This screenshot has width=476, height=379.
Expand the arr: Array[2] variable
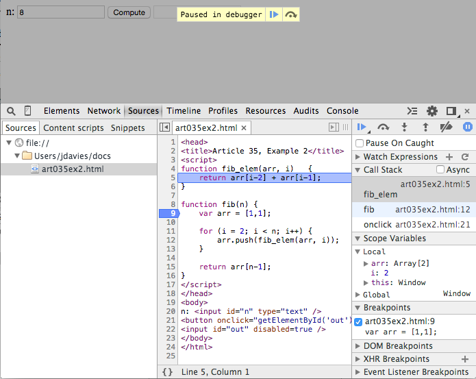pos(366,264)
